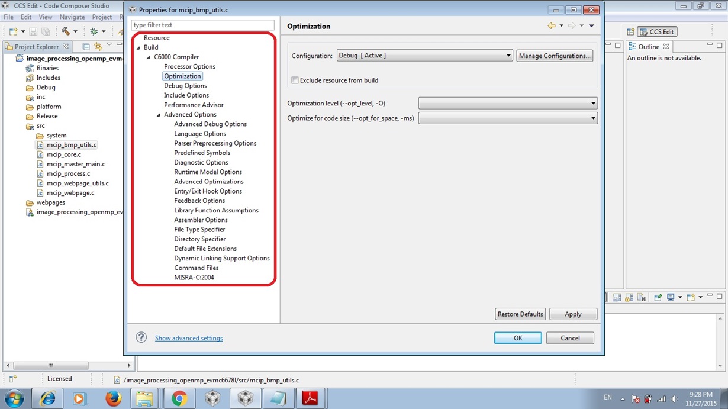Select Resource in properties tree
This screenshot has height=409, width=728.
point(157,38)
